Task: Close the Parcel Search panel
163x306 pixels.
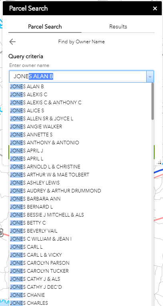Action: (x=155, y=8)
